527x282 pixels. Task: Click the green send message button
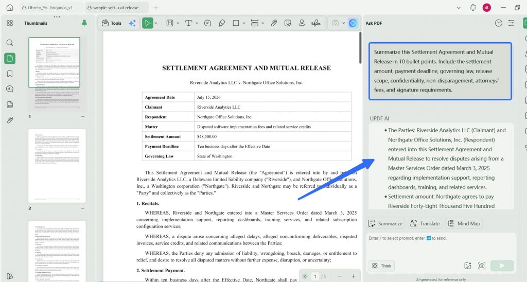pyautogui.click(x=502, y=266)
